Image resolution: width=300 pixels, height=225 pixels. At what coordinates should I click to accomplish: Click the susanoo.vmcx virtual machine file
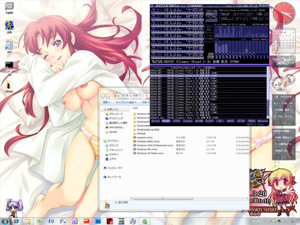tap(145, 137)
